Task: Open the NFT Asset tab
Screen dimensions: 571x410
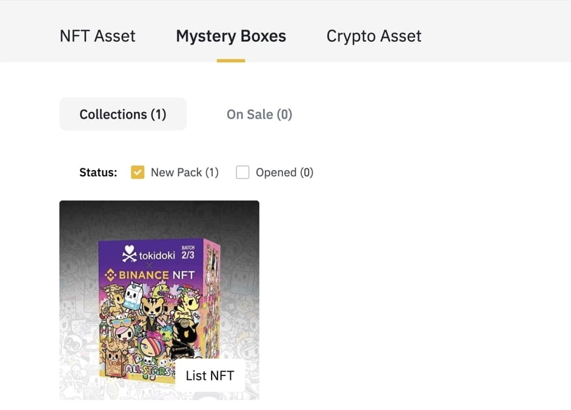Action: click(x=97, y=36)
